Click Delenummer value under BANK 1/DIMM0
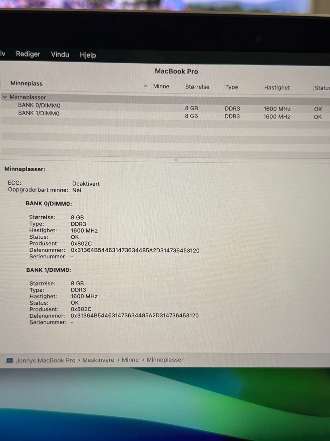Image resolution: width=330 pixels, height=441 pixels. (x=135, y=316)
